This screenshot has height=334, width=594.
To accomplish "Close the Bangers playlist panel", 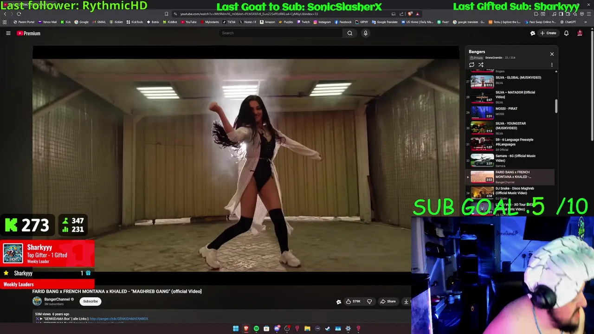I will pyautogui.click(x=552, y=54).
